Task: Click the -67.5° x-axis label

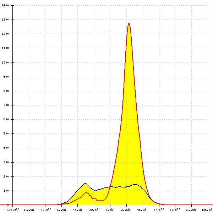Action: point(61,210)
